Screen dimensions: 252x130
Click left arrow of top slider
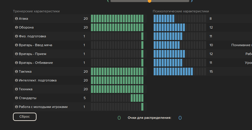pos(108,1)
